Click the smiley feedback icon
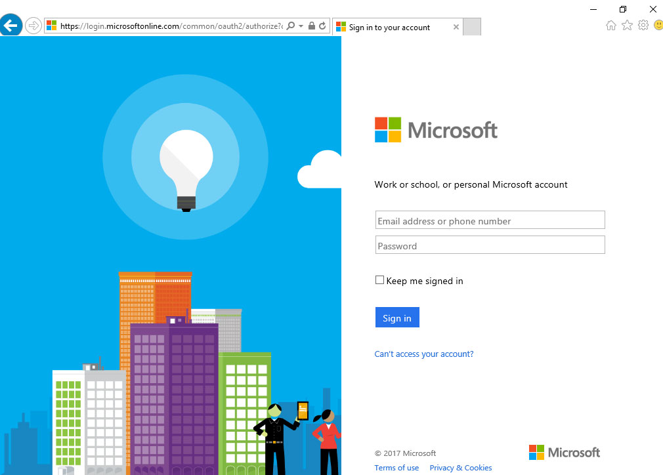 click(658, 26)
